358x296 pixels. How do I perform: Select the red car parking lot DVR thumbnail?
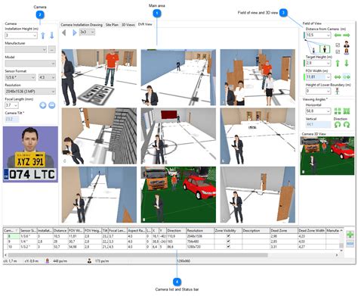point(178,195)
